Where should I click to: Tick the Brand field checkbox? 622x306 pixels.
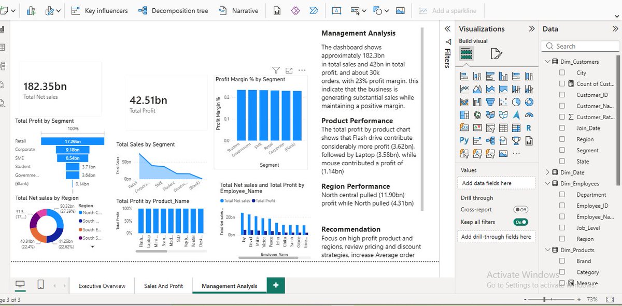click(x=562, y=261)
